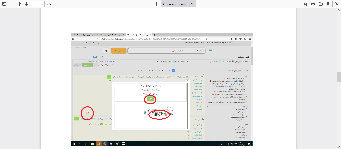This screenshot has height=149, width=341.
Task: Open the Automatic Zoom dropdown
Action: (x=178, y=4)
